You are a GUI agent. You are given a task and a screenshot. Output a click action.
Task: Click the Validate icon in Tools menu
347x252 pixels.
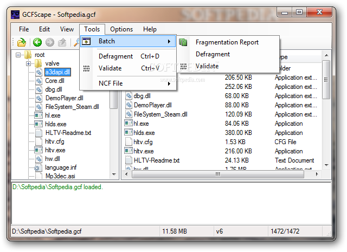[x=86, y=68]
